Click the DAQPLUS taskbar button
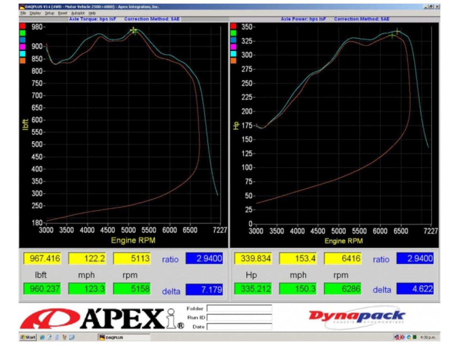Screen dimensions: 459x345 point(123,337)
